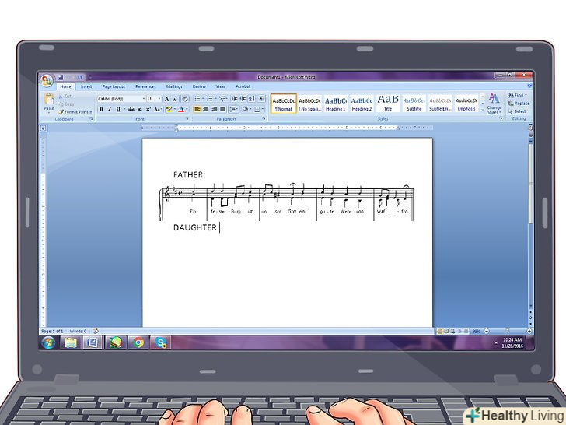
Task: Click the sheet music image in document
Action: [287, 202]
